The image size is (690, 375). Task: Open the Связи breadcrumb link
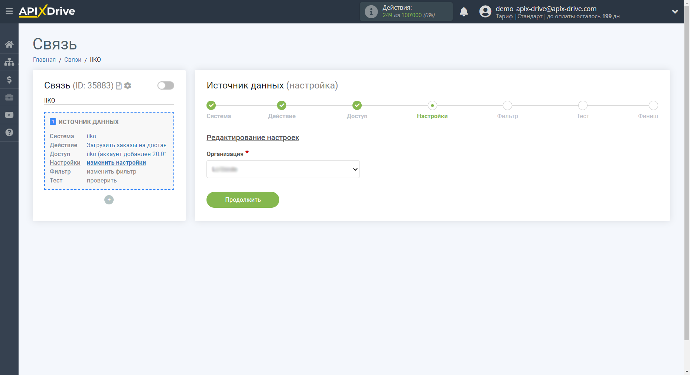pos(73,59)
